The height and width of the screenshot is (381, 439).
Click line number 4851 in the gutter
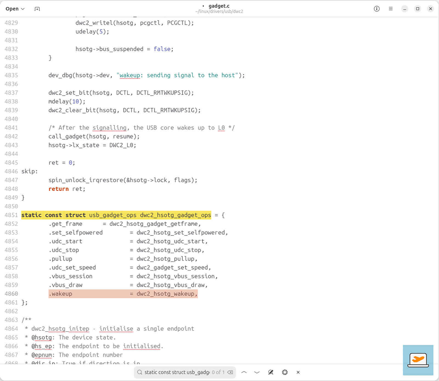pyautogui.click(x=11, y=215)
